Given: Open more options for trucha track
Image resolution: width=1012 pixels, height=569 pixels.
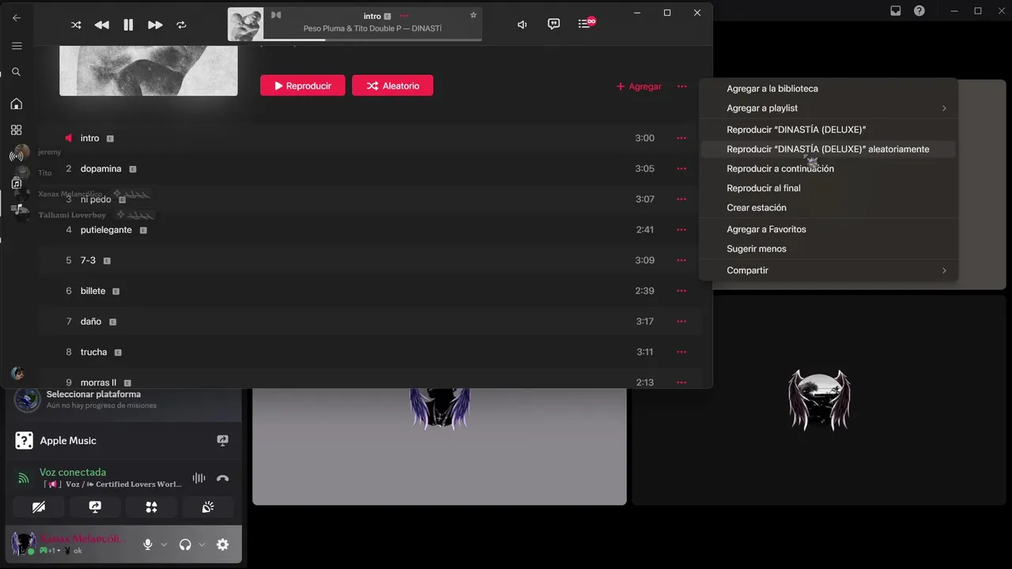Looking at the screenshot, I should [682, 352].
